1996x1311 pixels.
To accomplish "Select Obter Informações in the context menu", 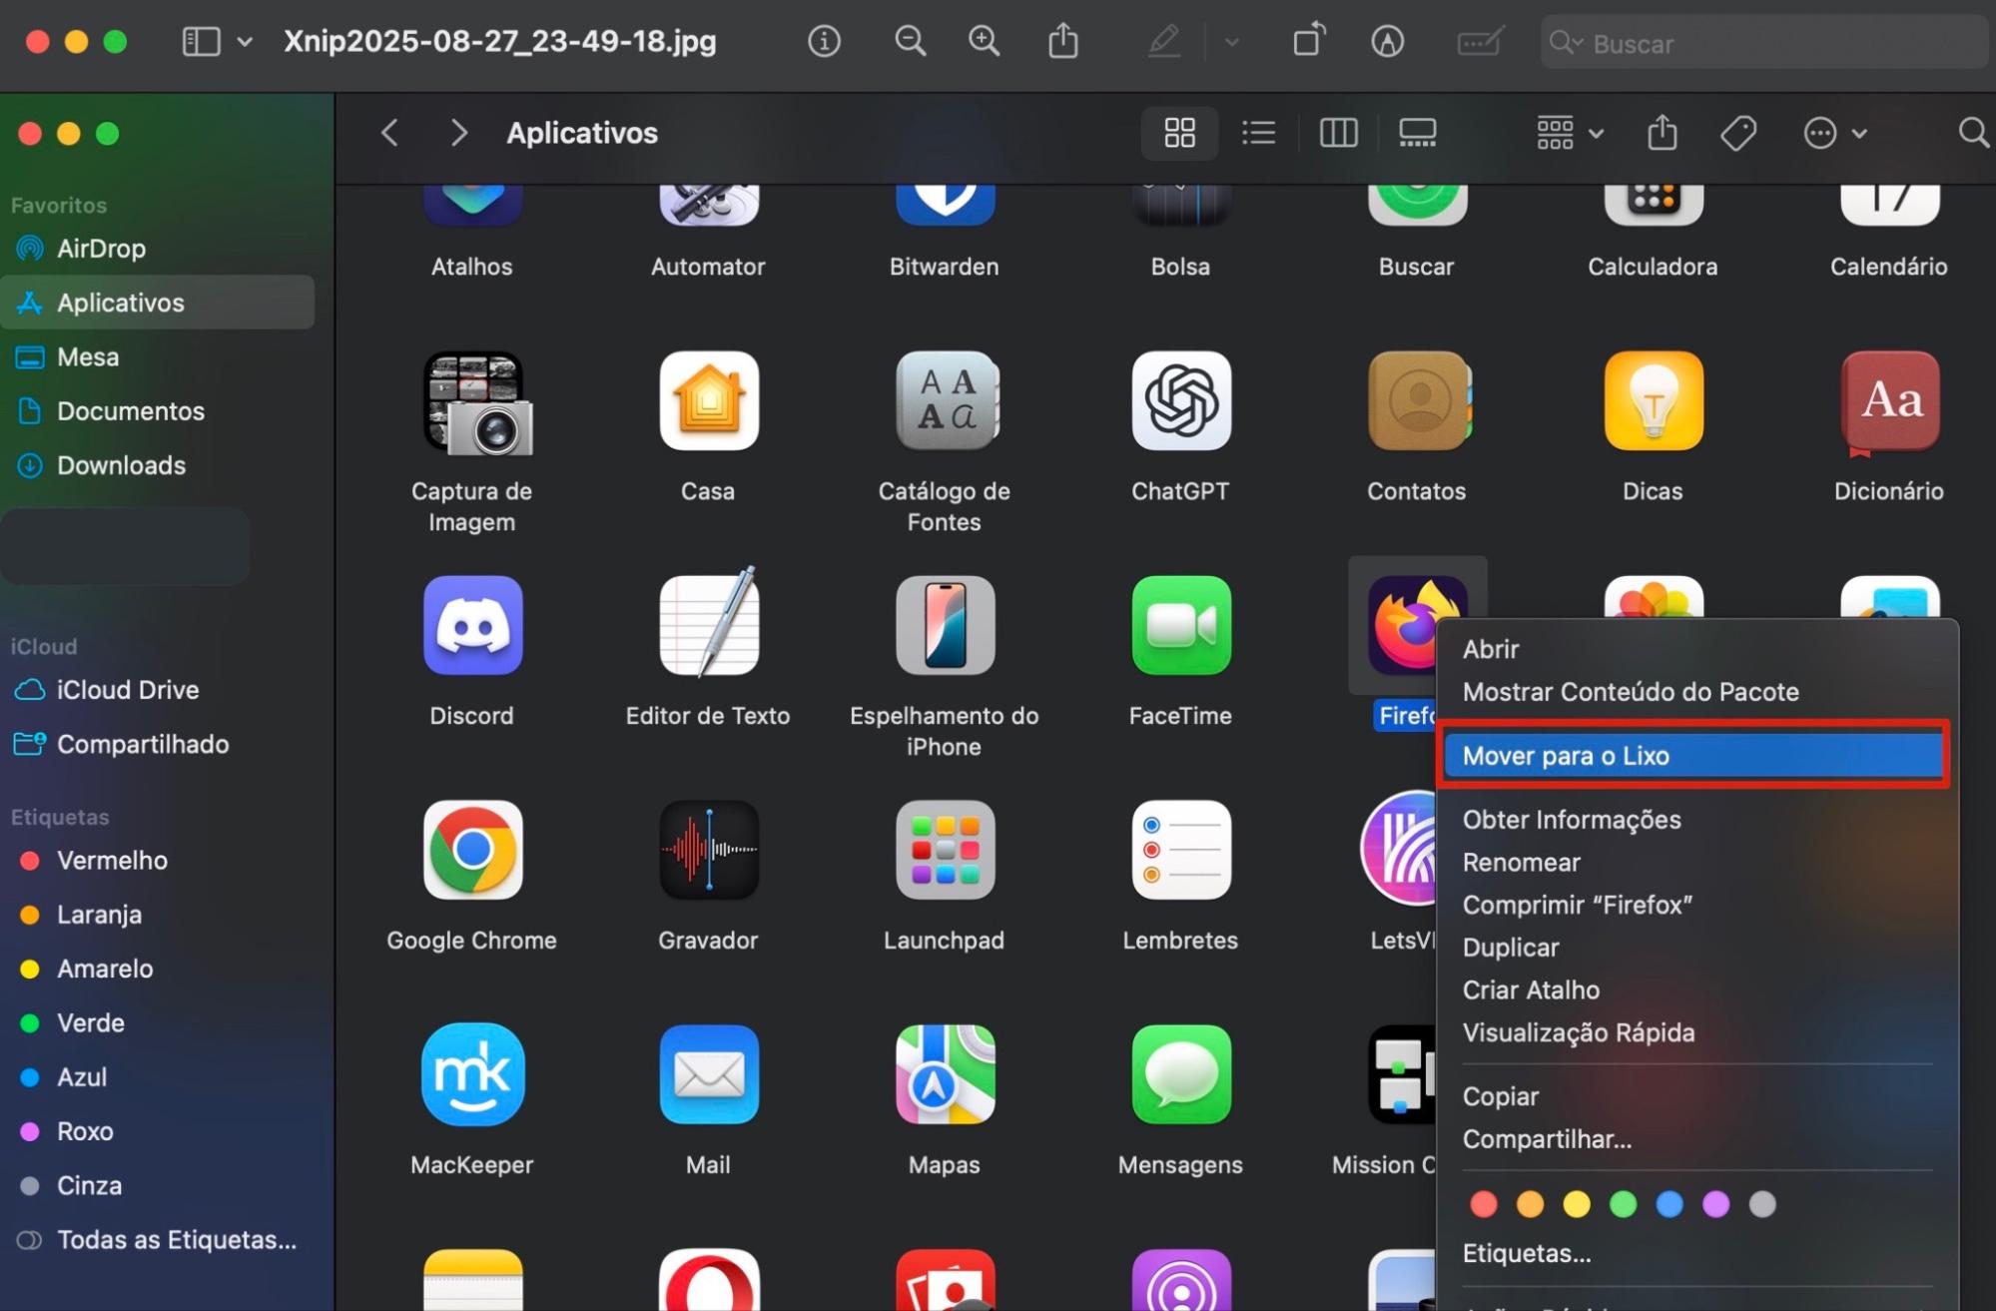I will pos(1572,819).
